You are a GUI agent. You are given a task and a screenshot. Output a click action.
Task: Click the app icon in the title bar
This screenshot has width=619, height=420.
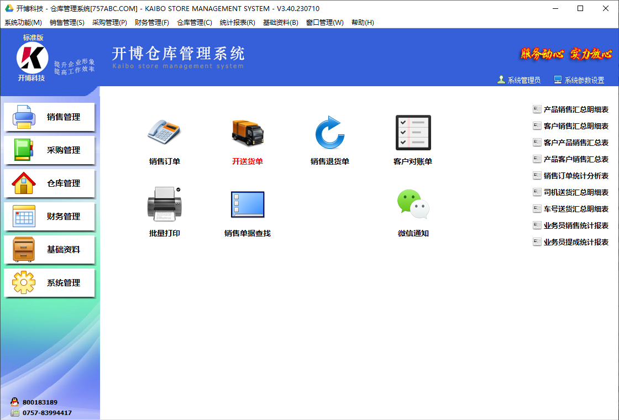click(9, 8)
